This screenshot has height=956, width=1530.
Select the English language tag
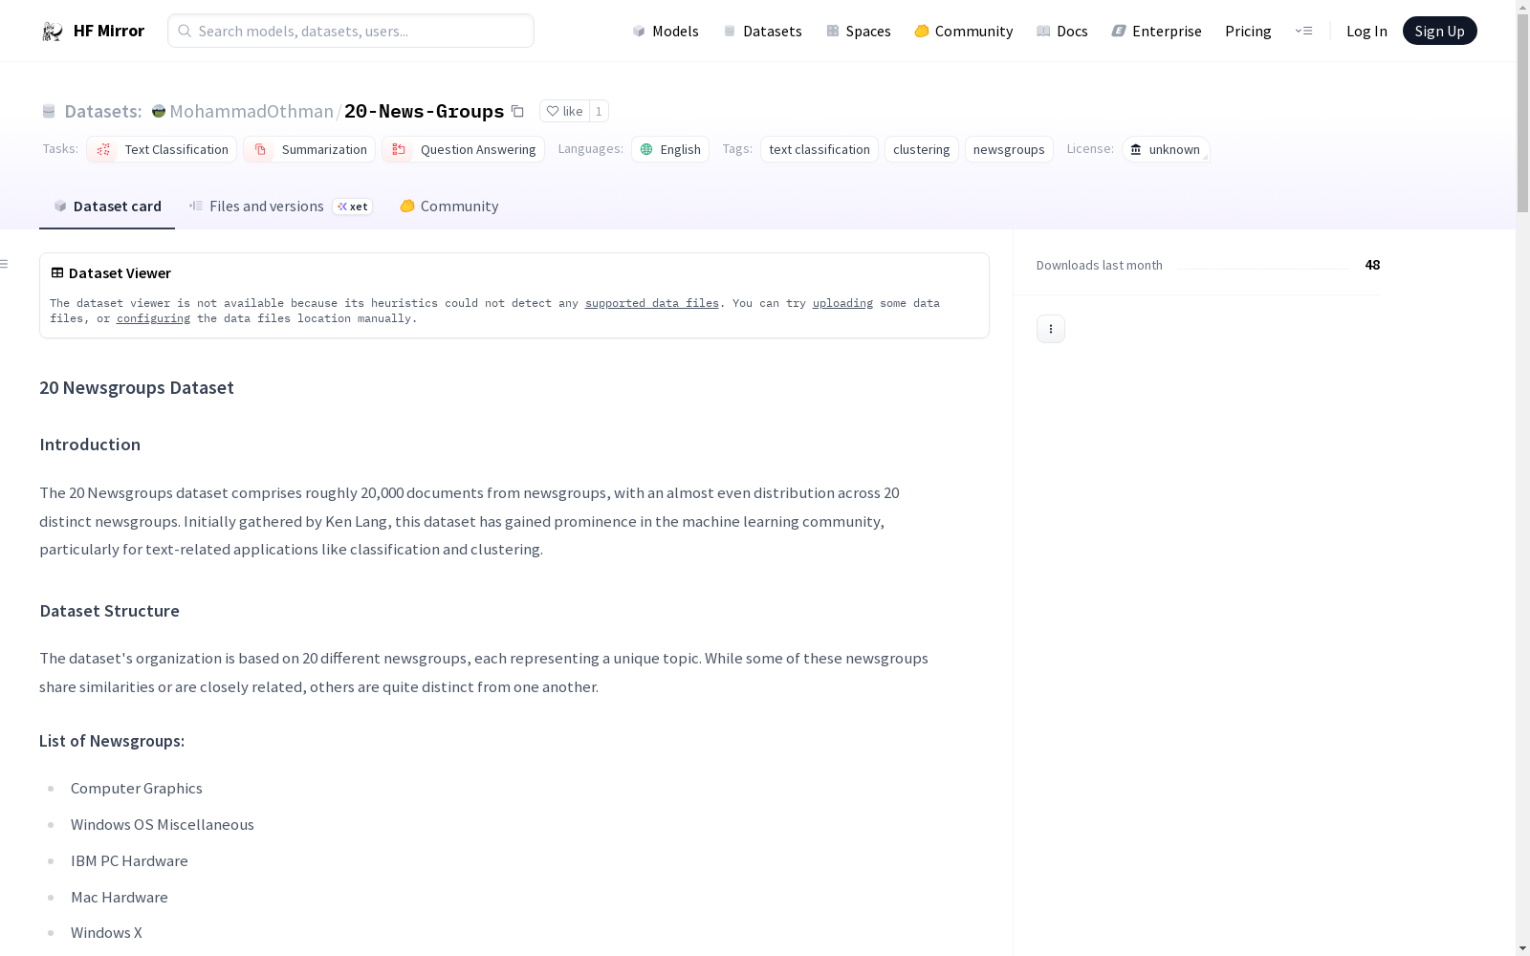(670, 149)
